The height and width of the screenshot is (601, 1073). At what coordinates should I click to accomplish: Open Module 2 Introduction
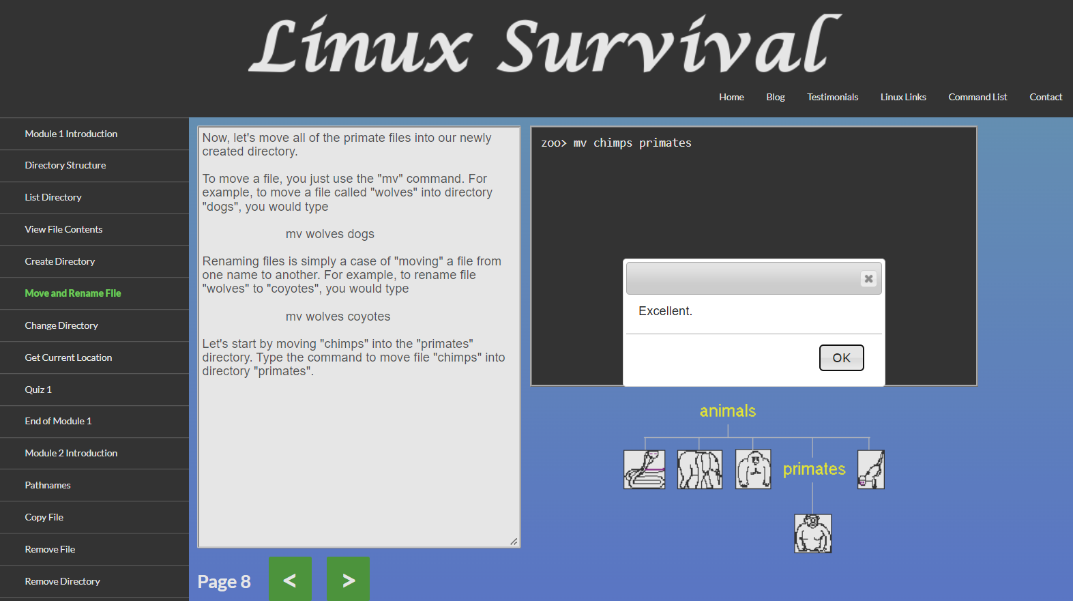(x=94, y=453)
